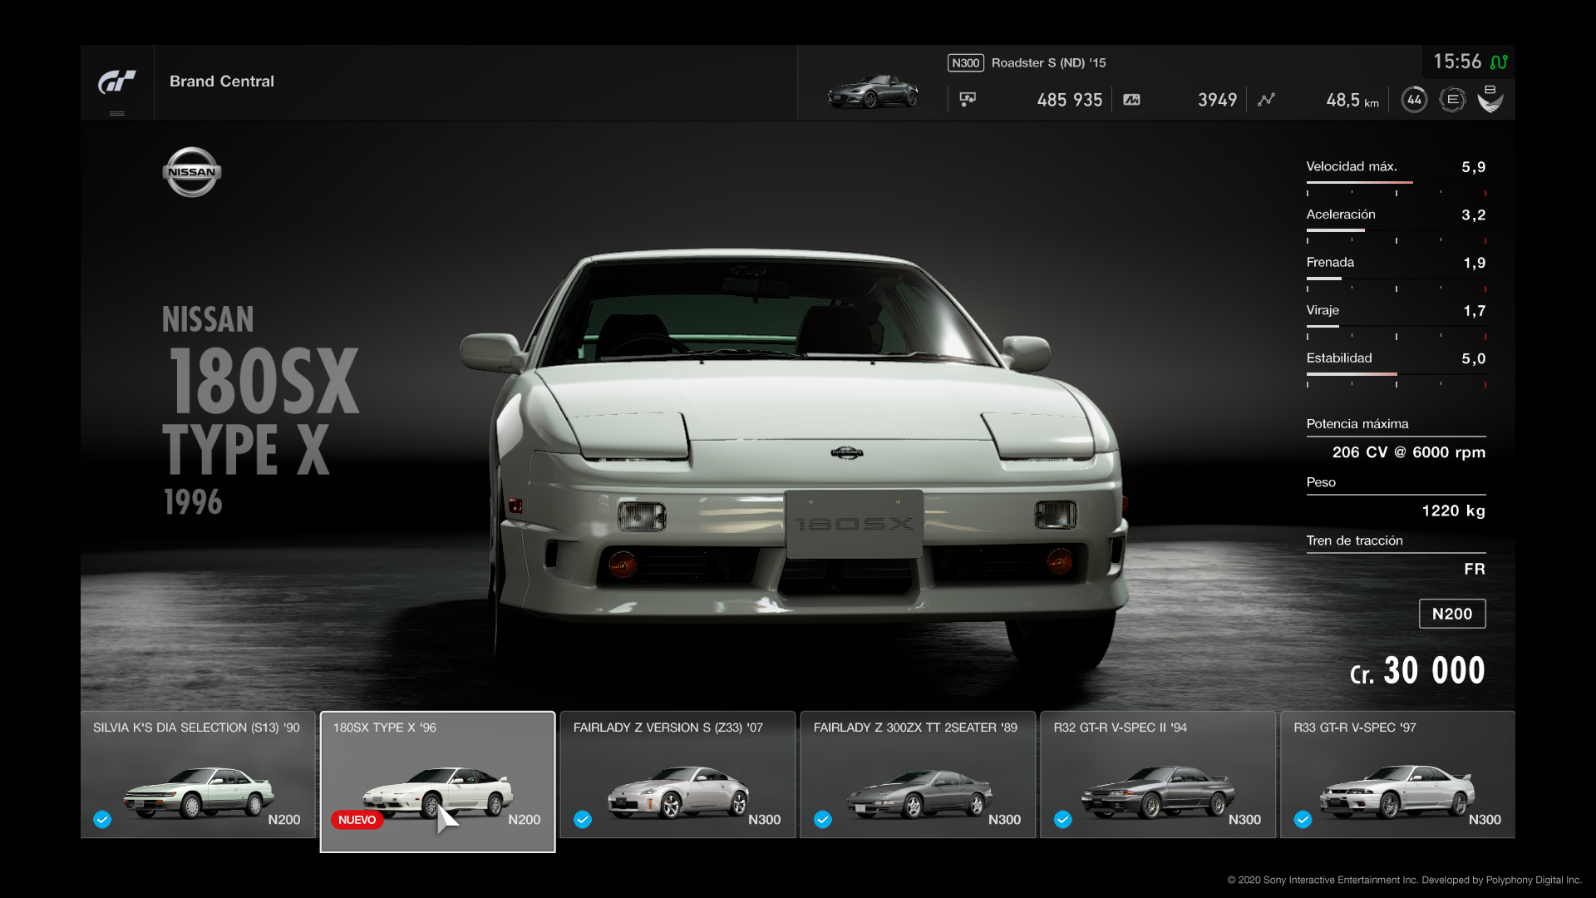Click N300 label on the R33 GT-R card
This screenshot has height=898, width=1596.
1485,820
